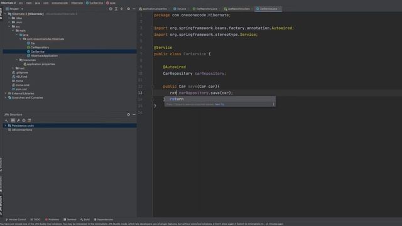
Task: Click the oneoonecode breadcrumb segment
Action: point(60,3)
